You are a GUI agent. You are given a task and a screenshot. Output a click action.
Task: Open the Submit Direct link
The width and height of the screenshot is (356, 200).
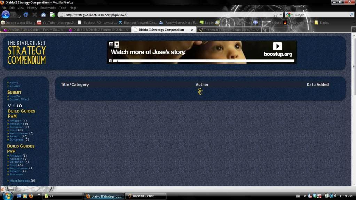tap(19, 99)
